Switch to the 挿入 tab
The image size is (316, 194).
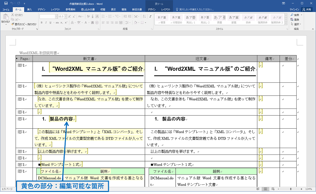click(x=30, y=10)
